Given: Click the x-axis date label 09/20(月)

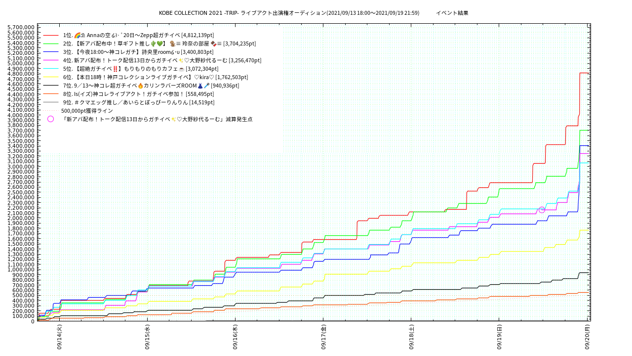Looking at the screenshot, I should point(587,337).
